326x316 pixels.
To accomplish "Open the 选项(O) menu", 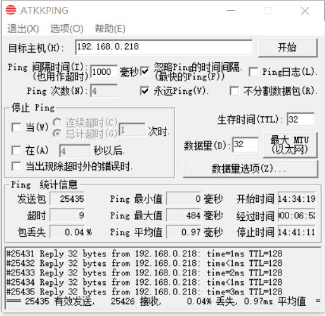I will pos(67,29).
